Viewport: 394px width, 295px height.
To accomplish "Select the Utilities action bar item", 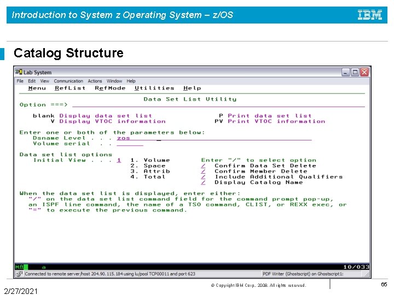I will pos(154,88).
